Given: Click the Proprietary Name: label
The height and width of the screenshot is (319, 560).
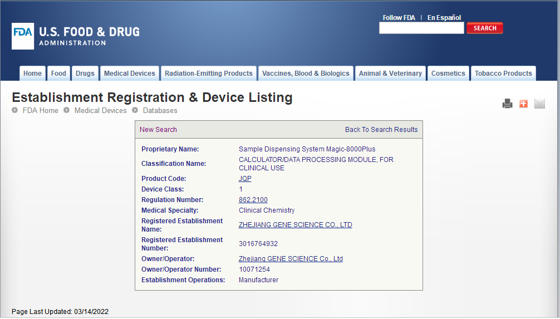Looking at the screenshot, I should point(170,149).
